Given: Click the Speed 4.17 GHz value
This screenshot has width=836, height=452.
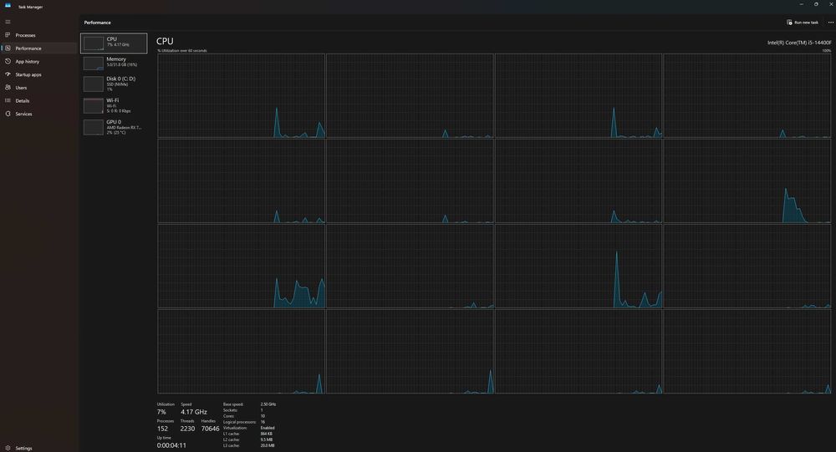Looking at the screenshot, I should [194, 412].
